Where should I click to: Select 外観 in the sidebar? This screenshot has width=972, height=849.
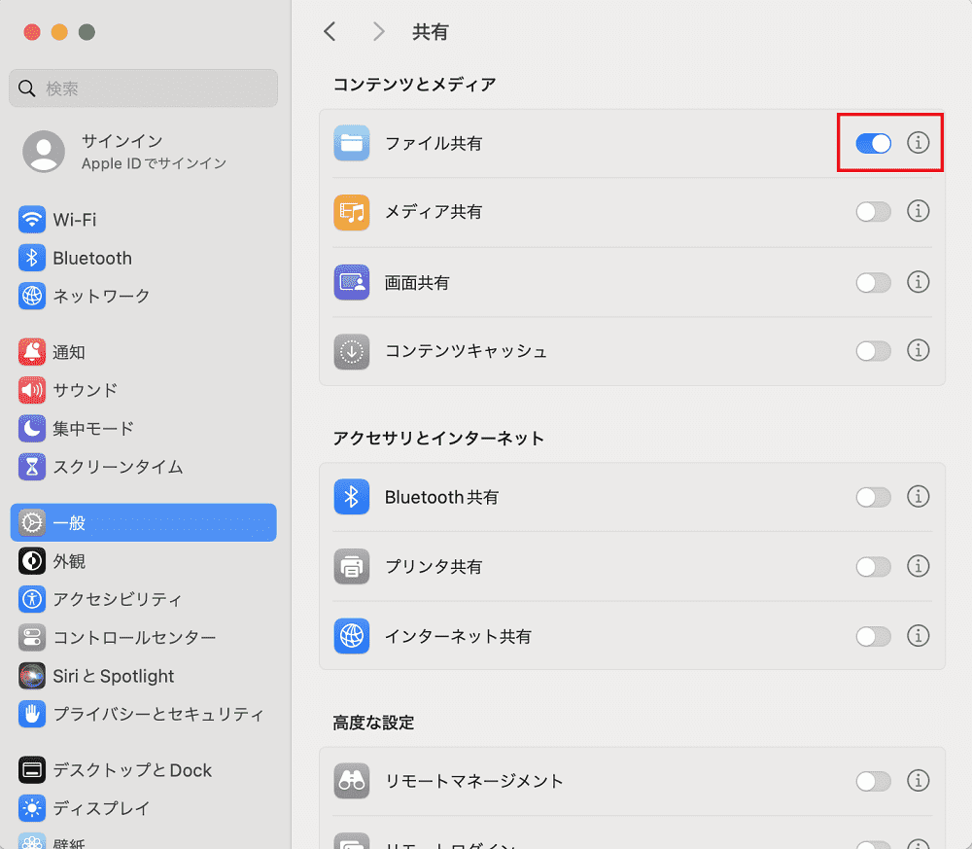click(143, 561)
